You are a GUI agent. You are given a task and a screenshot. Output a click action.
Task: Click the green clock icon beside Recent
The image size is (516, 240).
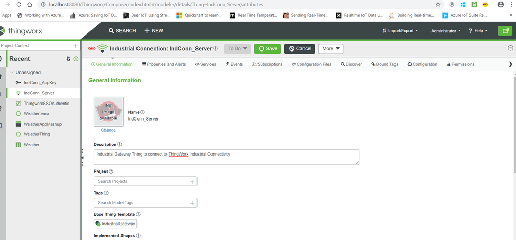pos(76,59)
